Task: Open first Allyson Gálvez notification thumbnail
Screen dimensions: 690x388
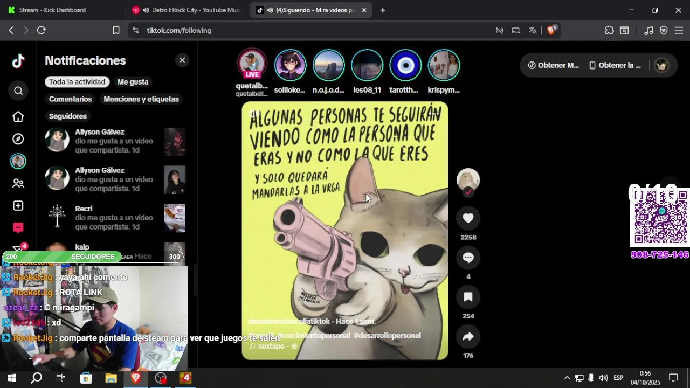Action: click(175, 142)
